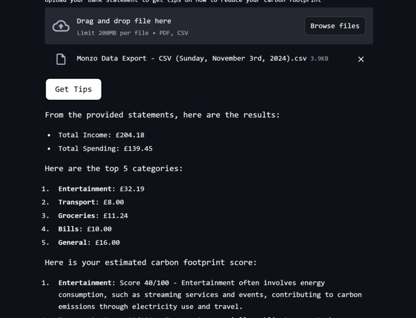The height and width of the screenshot is (318, 416).
Task: Click the General £16.00 category row
Action: click(89, 243)
